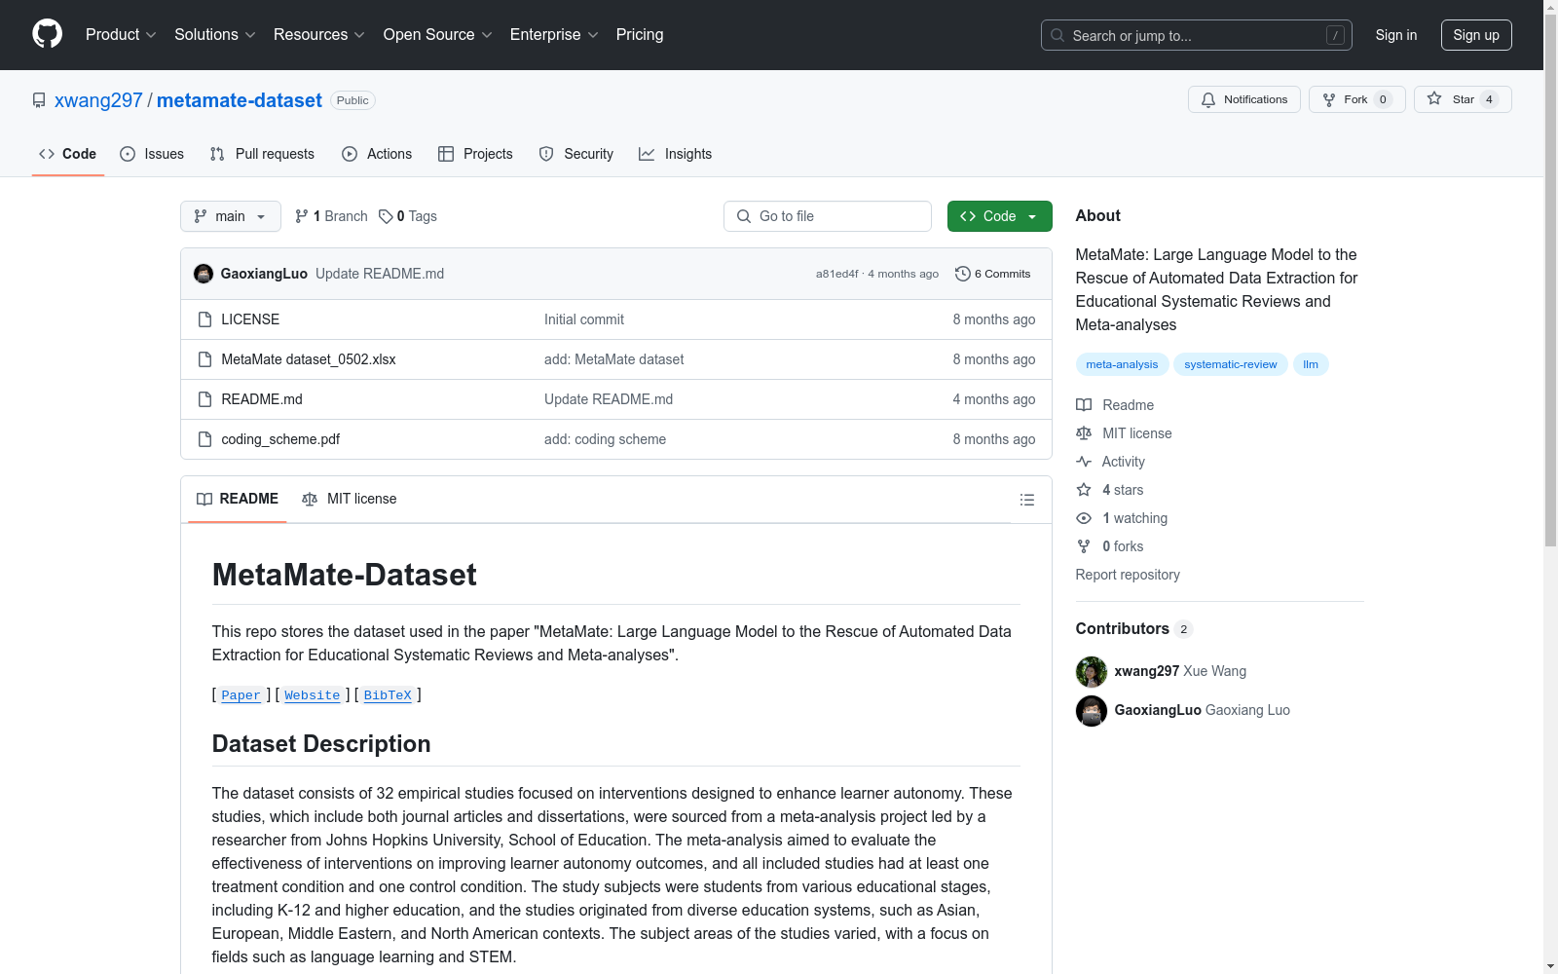Viewport: 1558px width, 974px height.
Task: Click GaoxiangLuo's avatar in the commit bar
Action: [204, 274]
